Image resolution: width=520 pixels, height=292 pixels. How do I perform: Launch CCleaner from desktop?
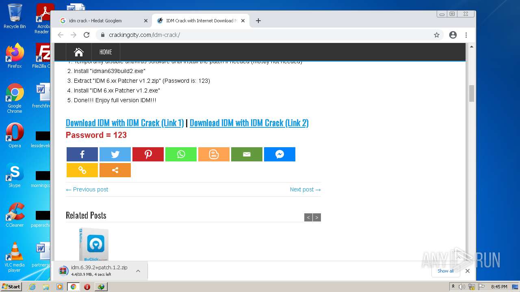coord(15,215)
